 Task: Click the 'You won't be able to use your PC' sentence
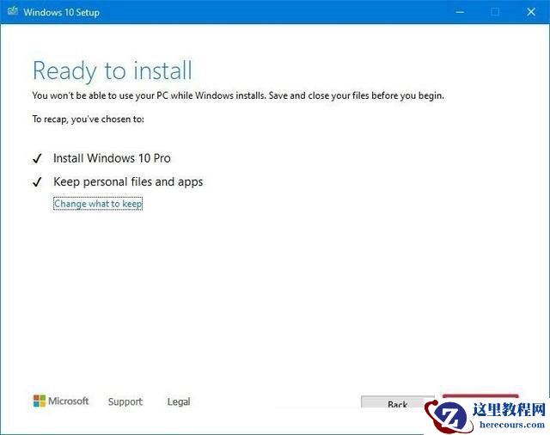[x=238, y=95]
